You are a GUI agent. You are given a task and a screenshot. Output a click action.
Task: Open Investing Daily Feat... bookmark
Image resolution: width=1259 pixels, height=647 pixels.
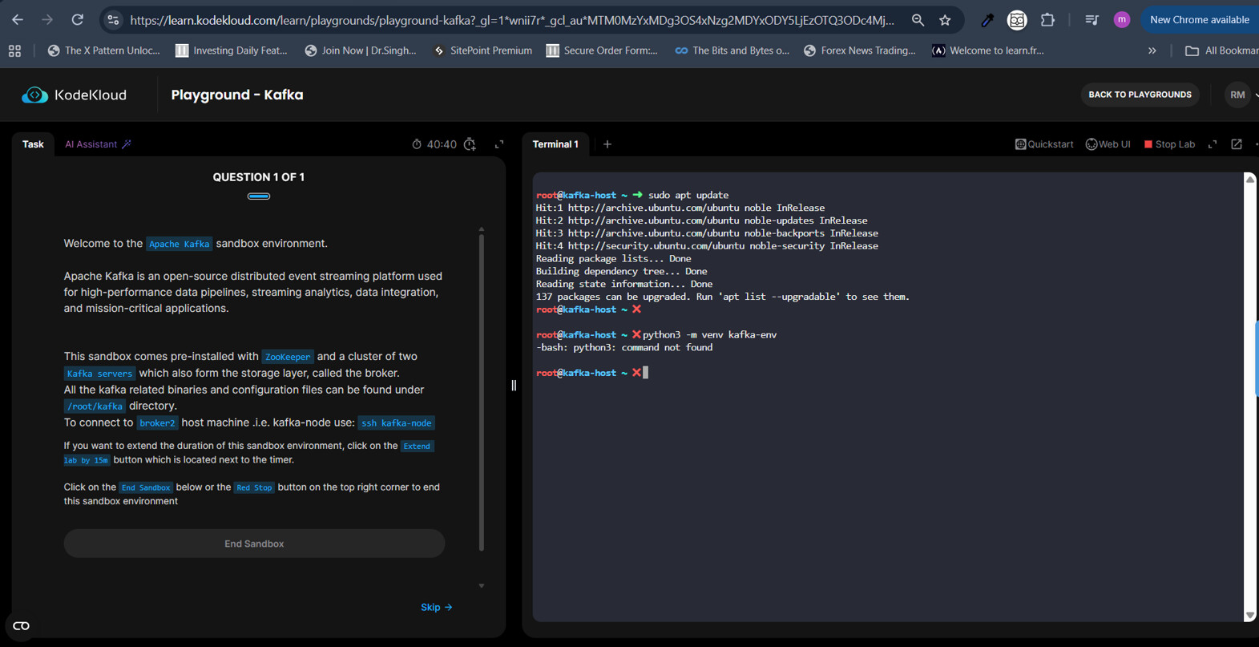pos(231,51)
